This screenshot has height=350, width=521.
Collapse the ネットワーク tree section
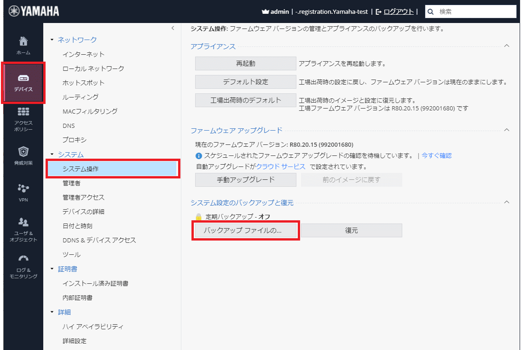[52, 40]
